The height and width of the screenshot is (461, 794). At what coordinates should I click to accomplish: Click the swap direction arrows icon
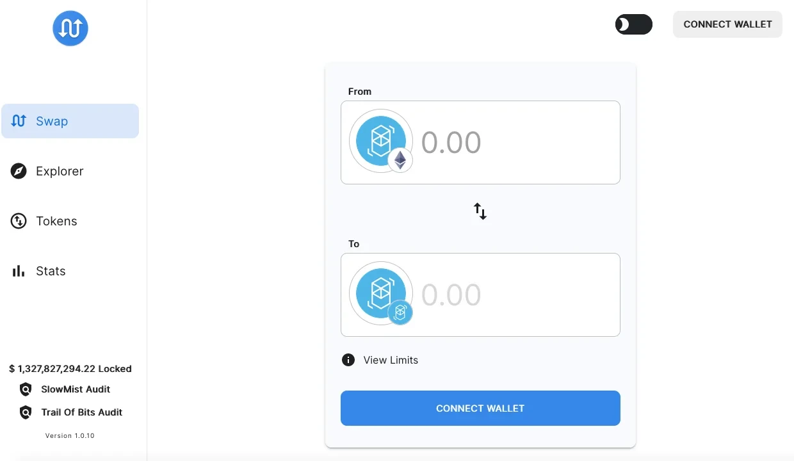point(480,211)
